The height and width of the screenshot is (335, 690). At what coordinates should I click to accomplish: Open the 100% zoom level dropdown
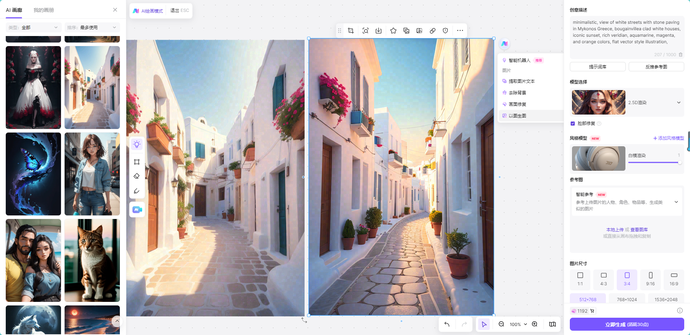coord(518,324)
